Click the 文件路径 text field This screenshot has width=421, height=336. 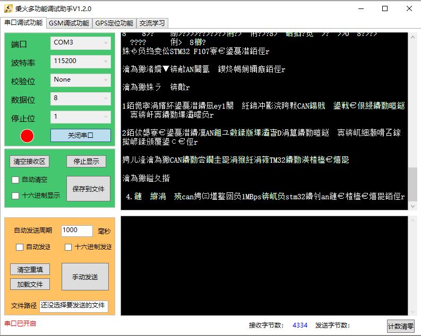pos(74,306)
